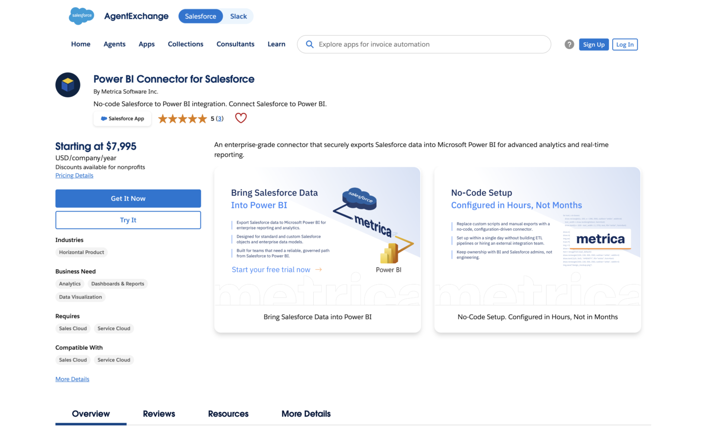Click the Log In button

pos(625,45)
